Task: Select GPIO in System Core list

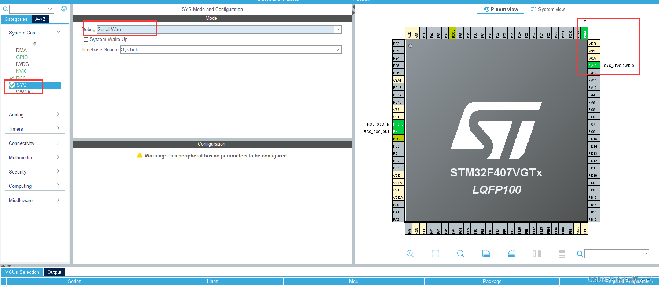Action: click(x=22, y=57)
